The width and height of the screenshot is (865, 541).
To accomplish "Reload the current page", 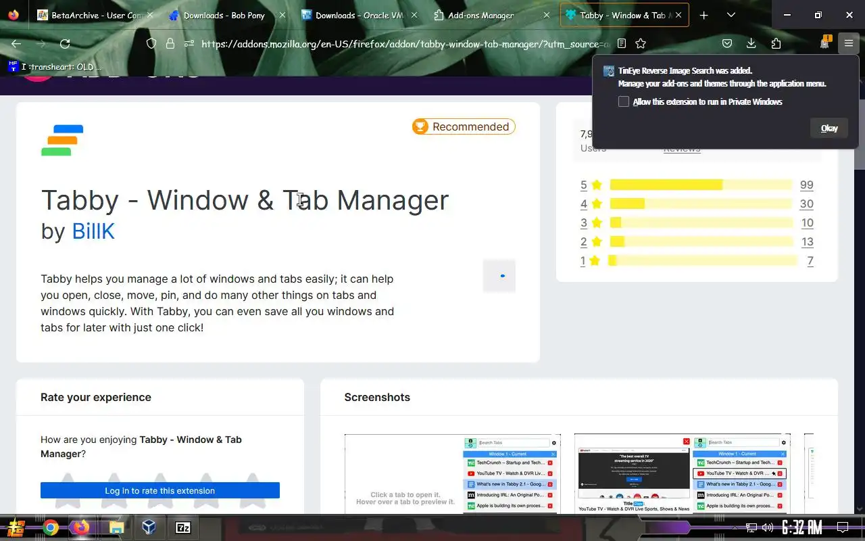I will click(65, 43).
